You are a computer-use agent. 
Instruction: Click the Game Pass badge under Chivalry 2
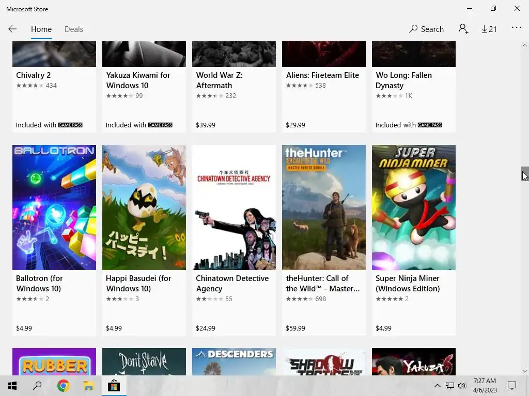tap(70, 125)
